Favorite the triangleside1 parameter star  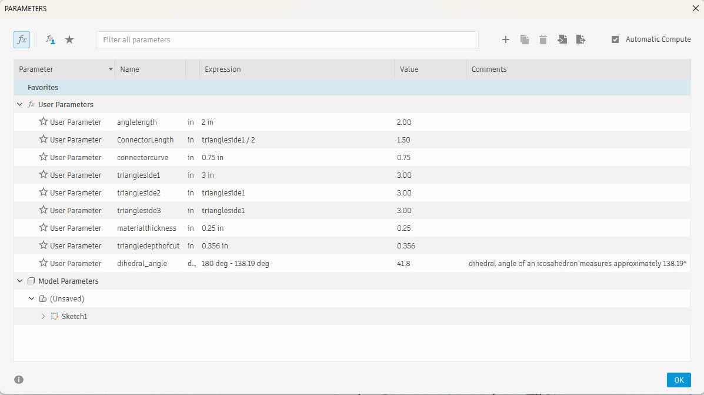[43, 175]
